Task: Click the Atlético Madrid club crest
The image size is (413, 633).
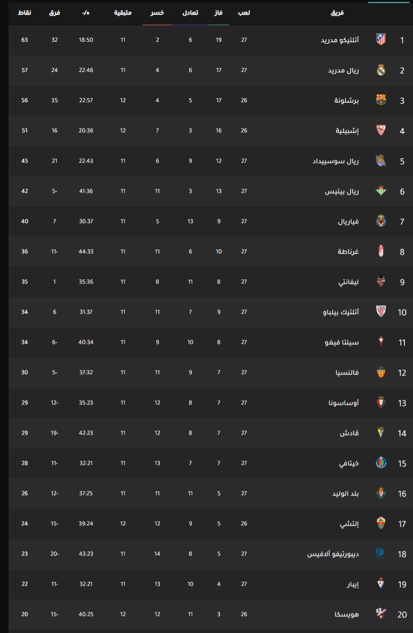Action: [x=381, y=39]
